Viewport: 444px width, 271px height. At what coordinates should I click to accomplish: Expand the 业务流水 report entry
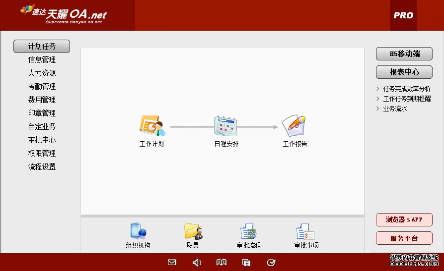[395, 109]
